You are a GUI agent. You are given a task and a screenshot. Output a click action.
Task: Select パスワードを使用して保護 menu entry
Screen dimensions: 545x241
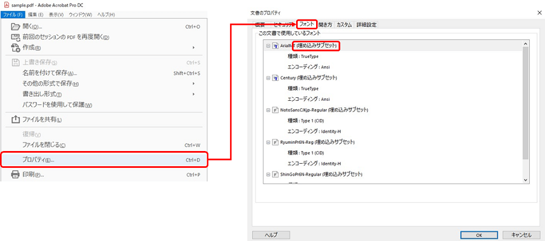(x=104, y=104)
